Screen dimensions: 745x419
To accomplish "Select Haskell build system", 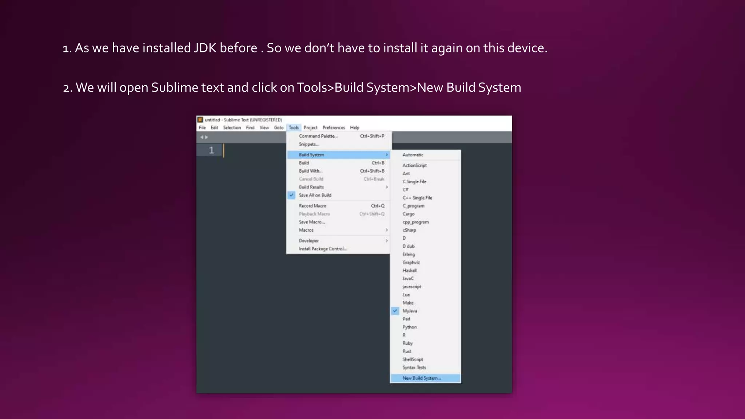I will tap(426, 270).
